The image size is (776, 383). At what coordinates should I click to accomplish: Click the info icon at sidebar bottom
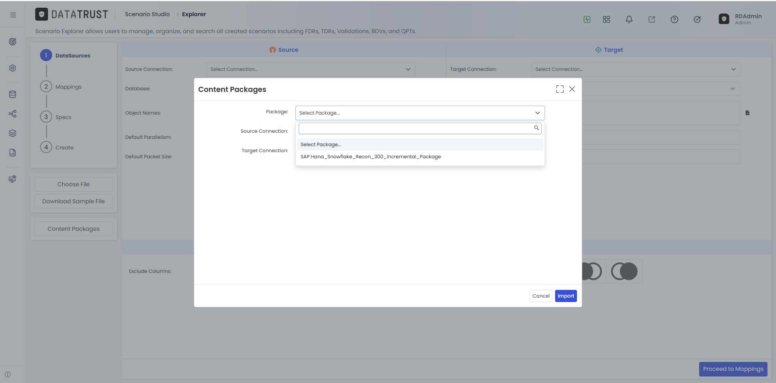(x=8, y=374)
